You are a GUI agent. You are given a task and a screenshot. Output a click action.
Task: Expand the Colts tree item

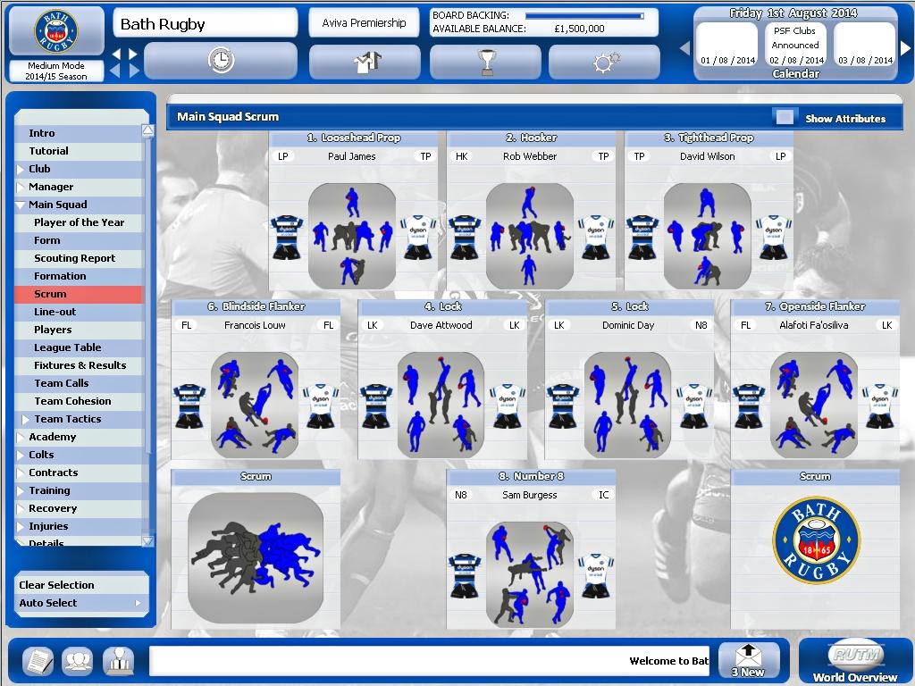(21, 455)
